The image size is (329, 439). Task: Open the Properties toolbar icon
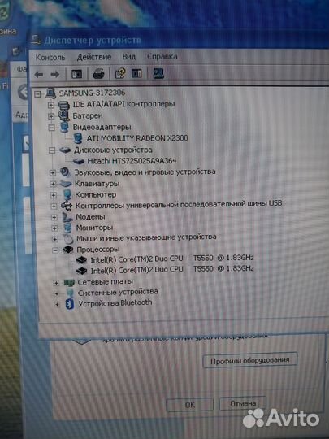(120, 74)
